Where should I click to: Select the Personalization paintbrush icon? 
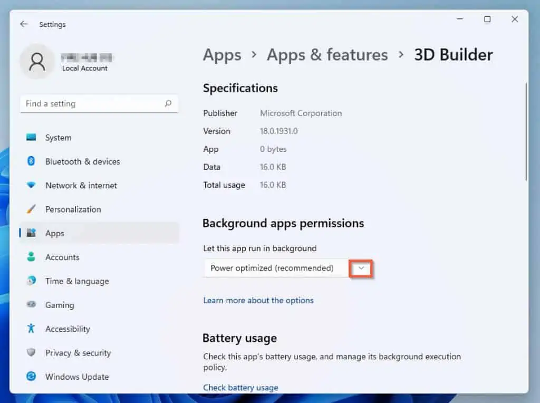31,209
